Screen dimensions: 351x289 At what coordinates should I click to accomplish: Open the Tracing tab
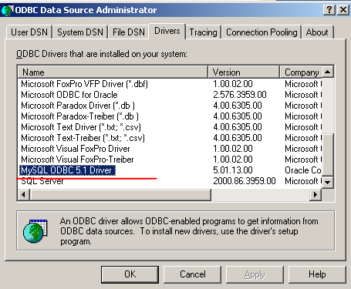pyautogui.click(x=203, y=32)
